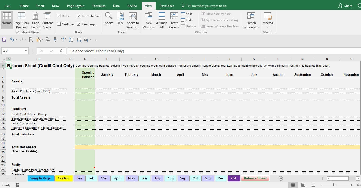Click the Tell me lightbulb search box
The width and height of the screenshot is (361, 188).
pos(204,6)
